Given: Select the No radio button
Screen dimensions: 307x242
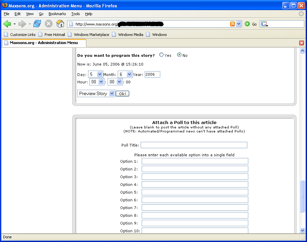Looking at the screenshot, I should point(179,55).
